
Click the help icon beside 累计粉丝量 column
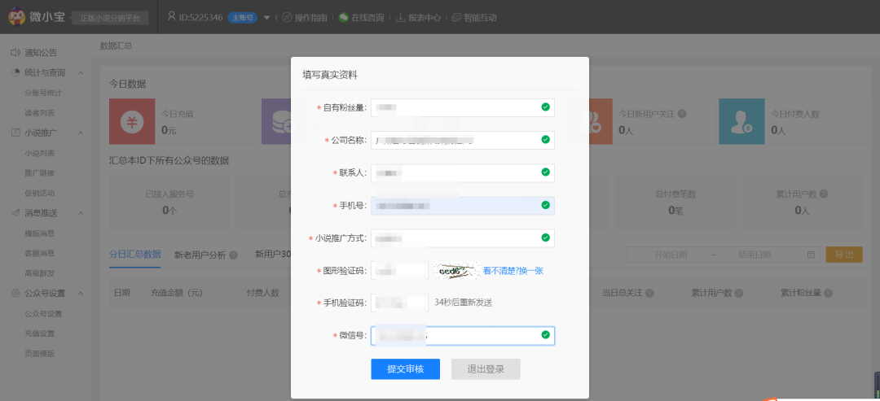coord(829,293)
